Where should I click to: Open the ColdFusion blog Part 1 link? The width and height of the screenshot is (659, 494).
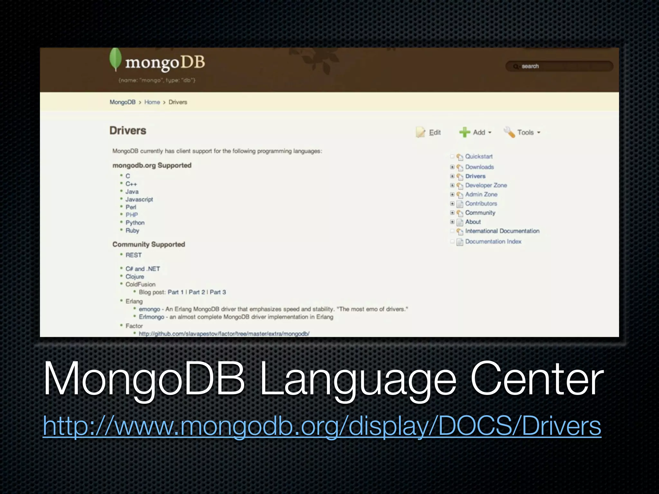[175, 292]
